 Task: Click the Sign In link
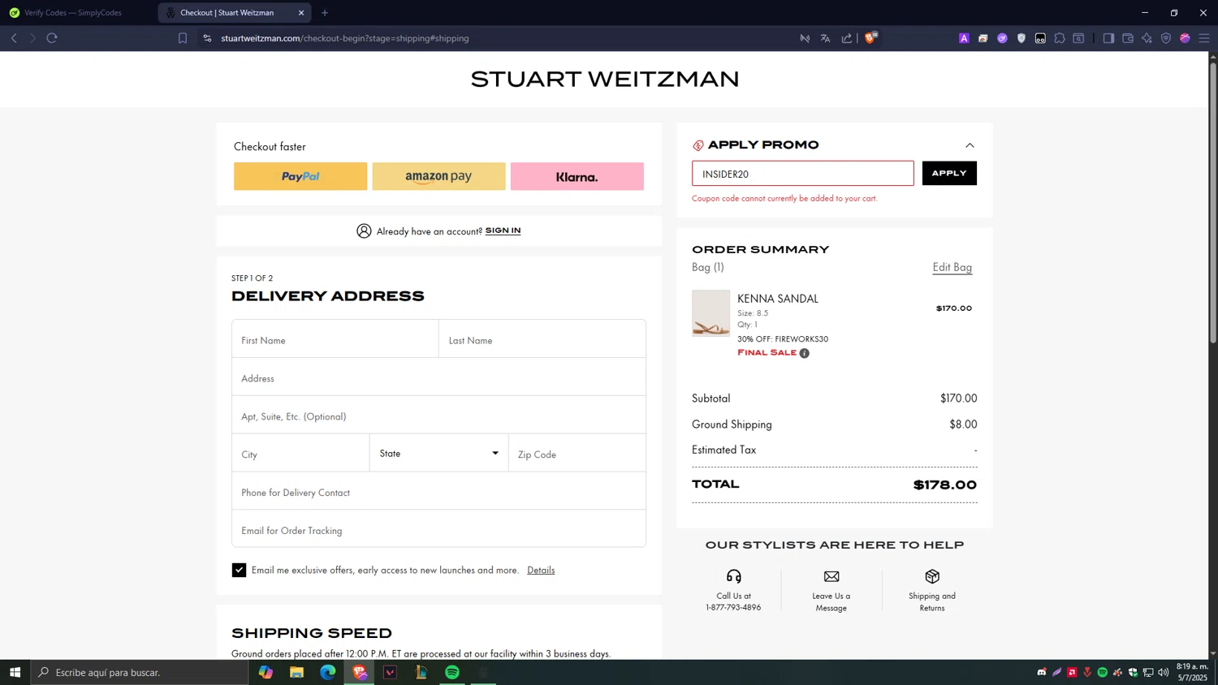point(503,230)
